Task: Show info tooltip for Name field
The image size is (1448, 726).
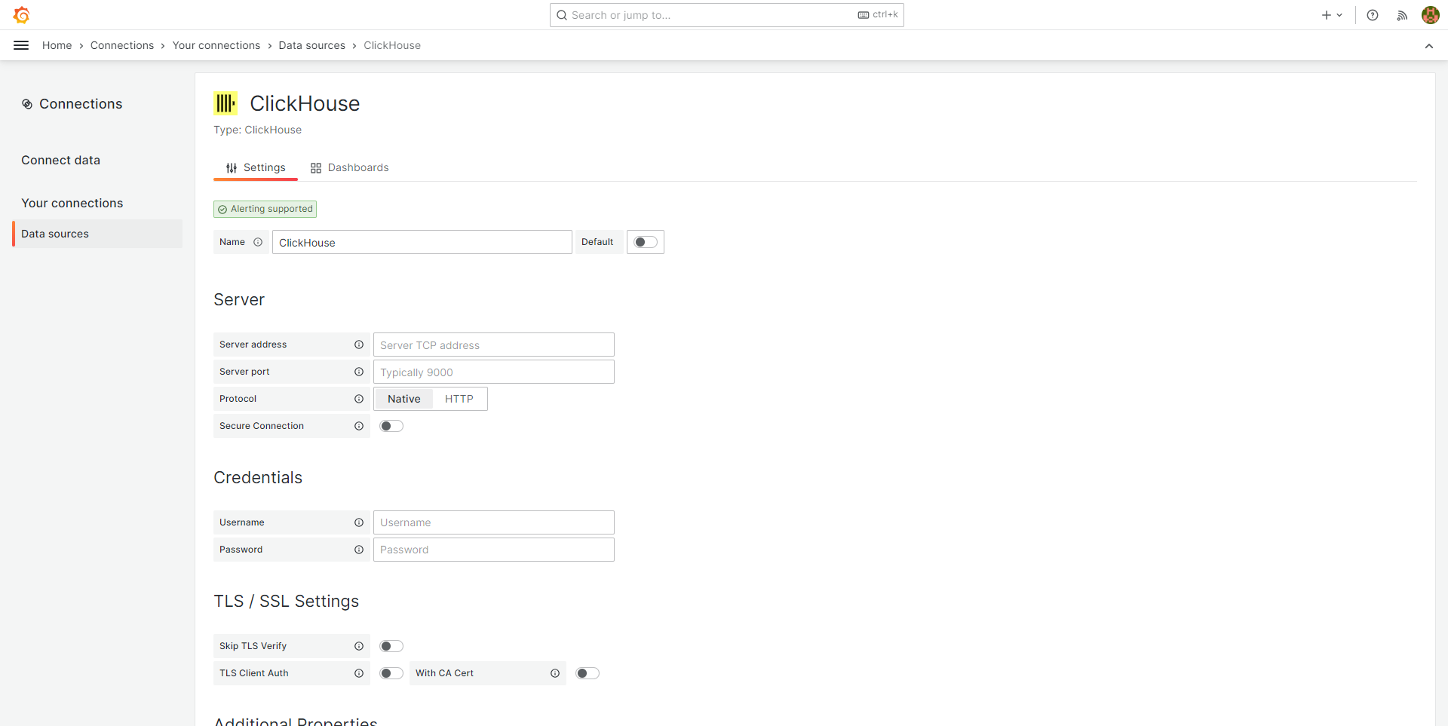Action: point(258,242)
